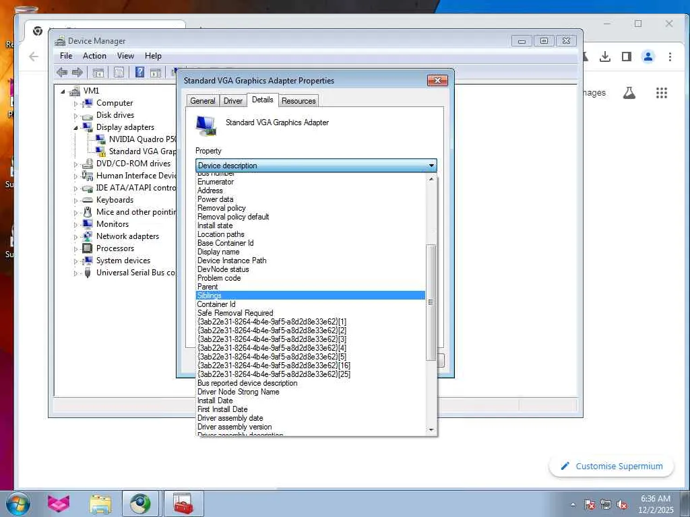690x517 pixels.
Task: Click the labs flask icon in browser page
Action: [x=629, y=93]
